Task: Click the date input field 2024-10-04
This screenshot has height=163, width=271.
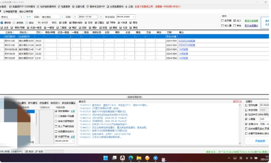Action: (x=88, y=17)
